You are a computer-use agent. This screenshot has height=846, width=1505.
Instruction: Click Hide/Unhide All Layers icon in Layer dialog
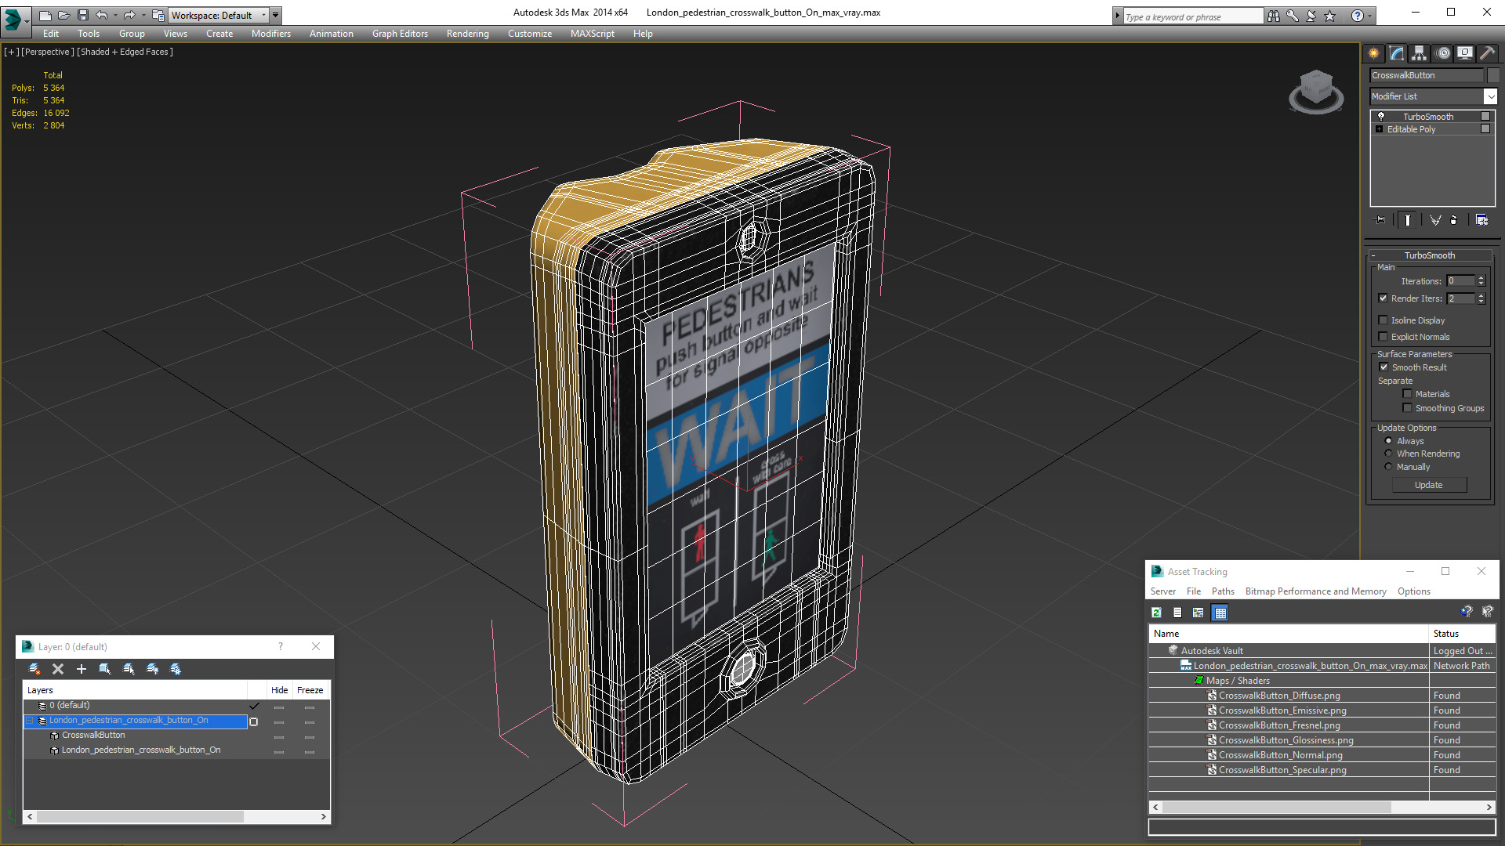pos(152,669)
